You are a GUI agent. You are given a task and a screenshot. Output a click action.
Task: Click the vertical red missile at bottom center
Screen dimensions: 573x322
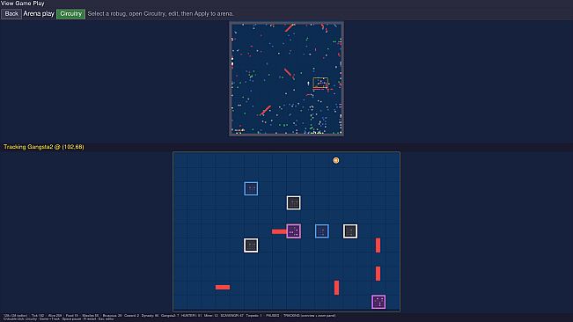[336, 288]
